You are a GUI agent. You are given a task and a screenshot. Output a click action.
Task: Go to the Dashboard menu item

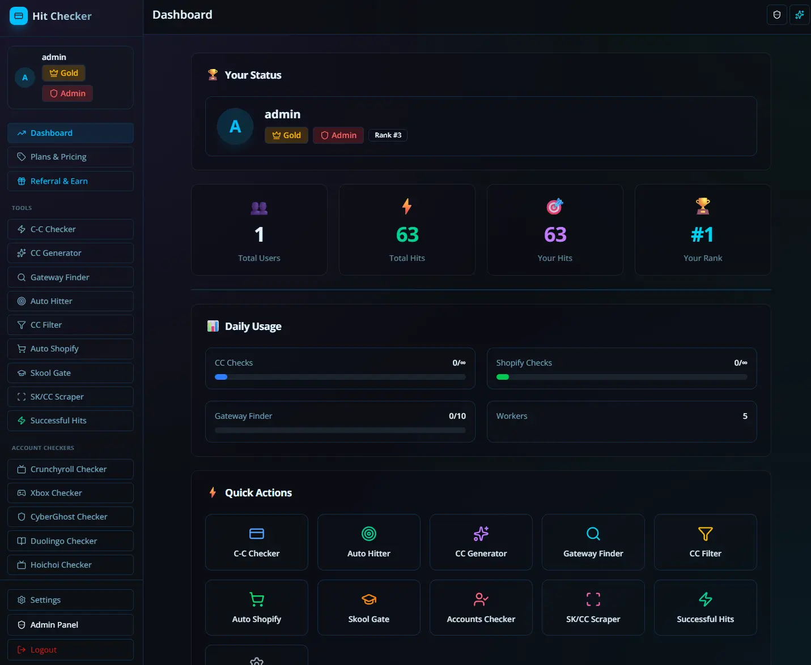[70, 133]
